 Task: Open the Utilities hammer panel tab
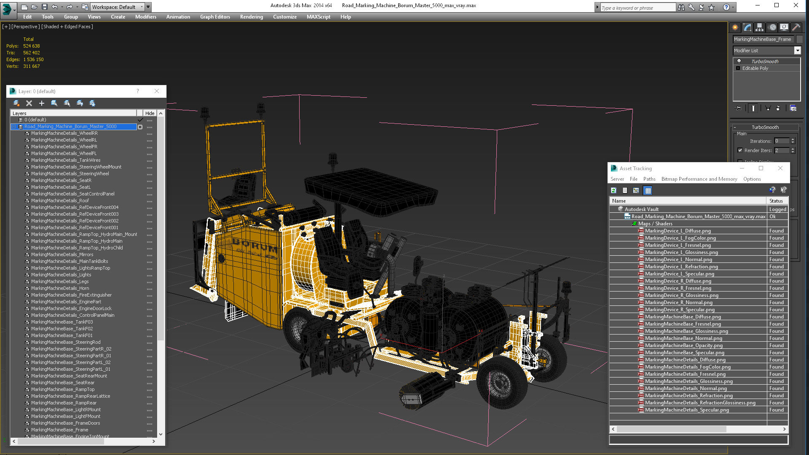tap(796, 27)
